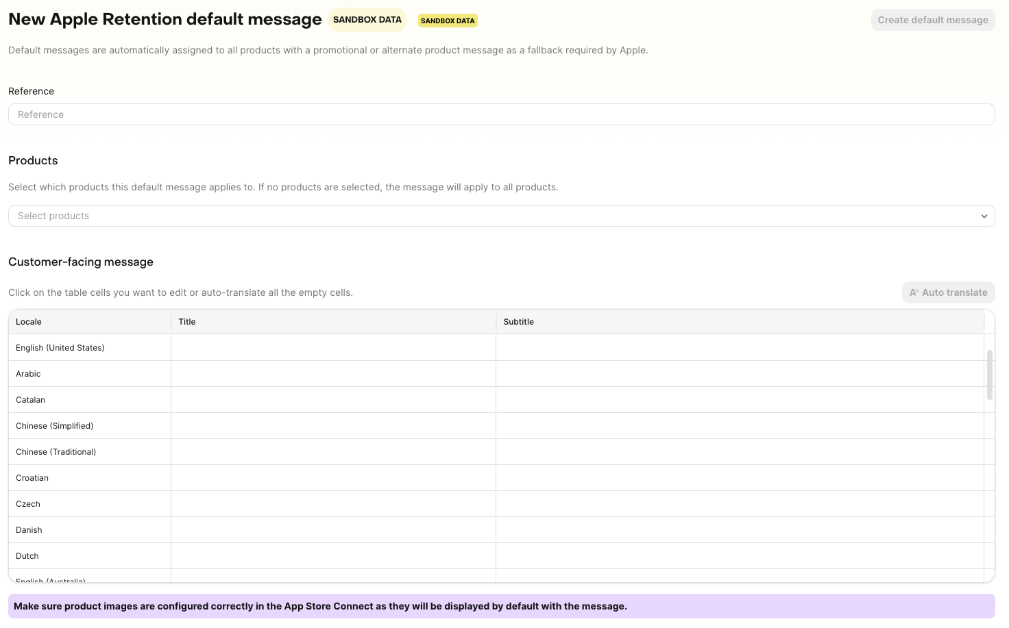Edit the English (United States) title cell
This screenshot has height=628, width=1009.
[x=333, y=348]
